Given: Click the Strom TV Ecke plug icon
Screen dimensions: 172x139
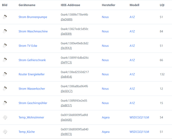Looking at the screenshot, I should click(5, 46).
